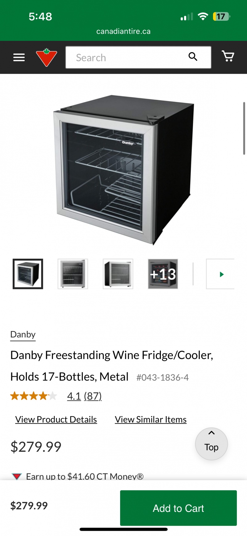Open the +13 more images thumbnail
The height and width of the screenshot is (536, 247).
pyautogui.click(x=163, y=274)
